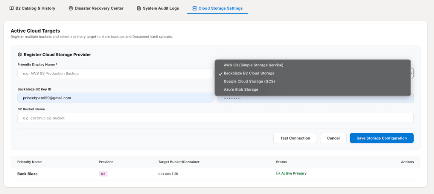The height and width of the screenshot is (194, 434).
Task: Click the Active Primary status text
Action: [x=294, y=173]
